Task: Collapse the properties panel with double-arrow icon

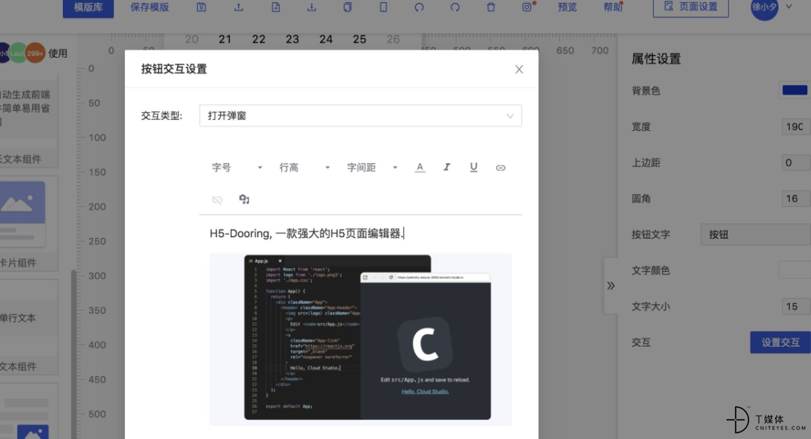Action: tap(611, 286)
